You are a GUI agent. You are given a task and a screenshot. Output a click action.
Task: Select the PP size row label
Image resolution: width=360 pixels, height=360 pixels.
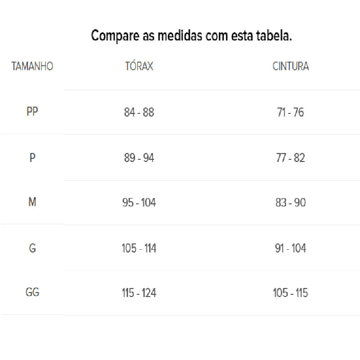click(32, 111)
